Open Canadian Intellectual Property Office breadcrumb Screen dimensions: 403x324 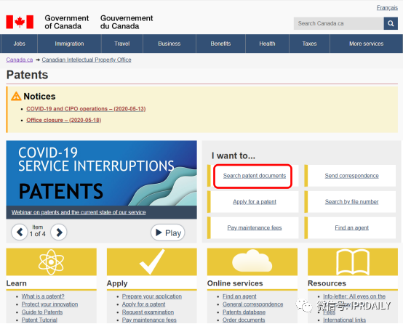[x=87, y=60]
